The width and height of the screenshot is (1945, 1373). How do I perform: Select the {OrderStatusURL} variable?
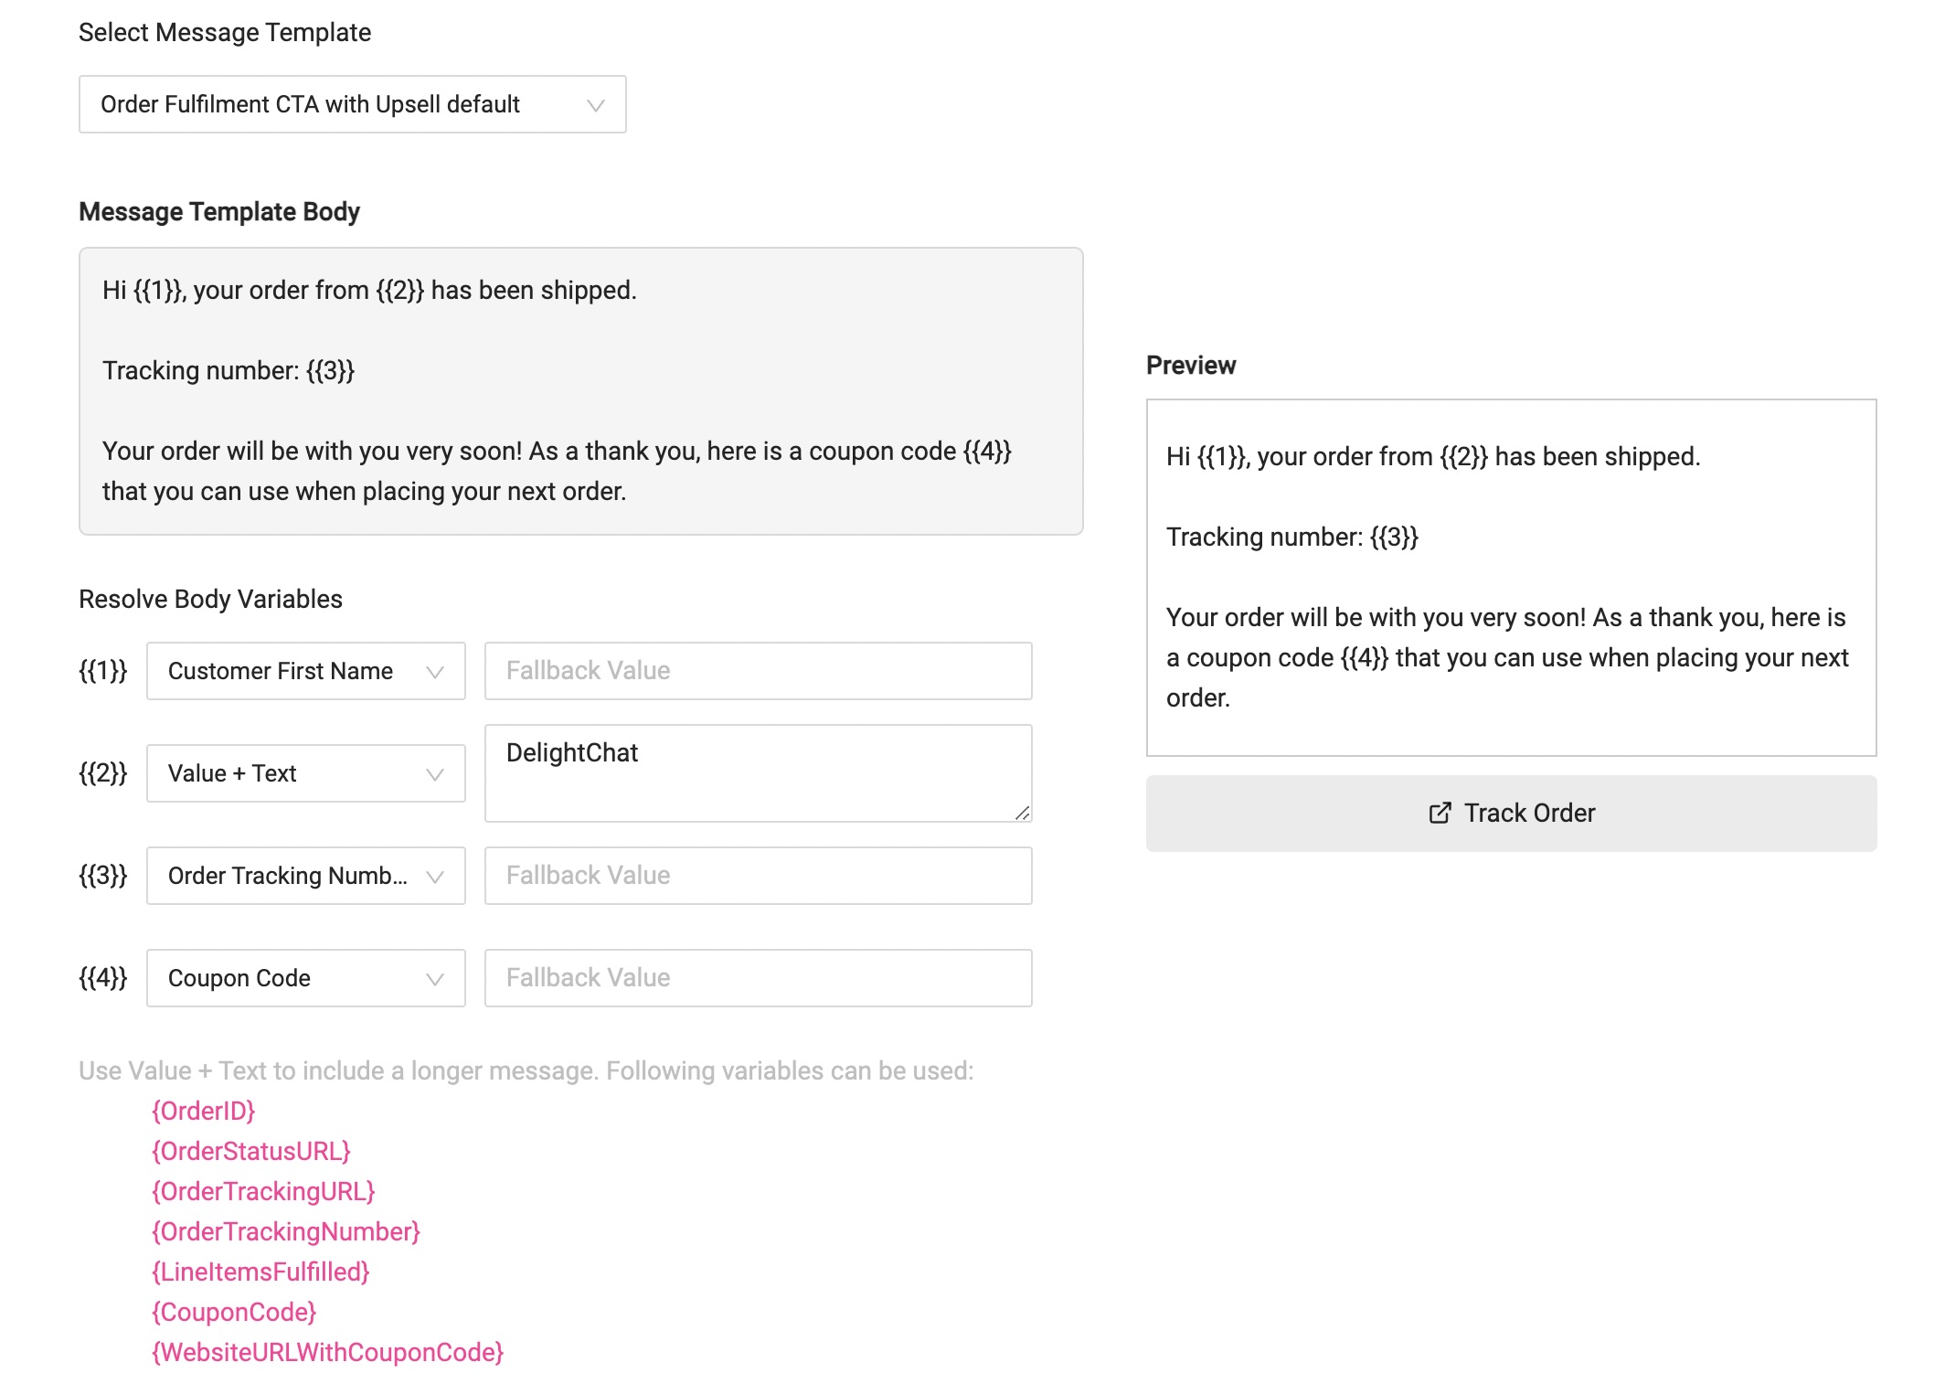pos(250,1151)
